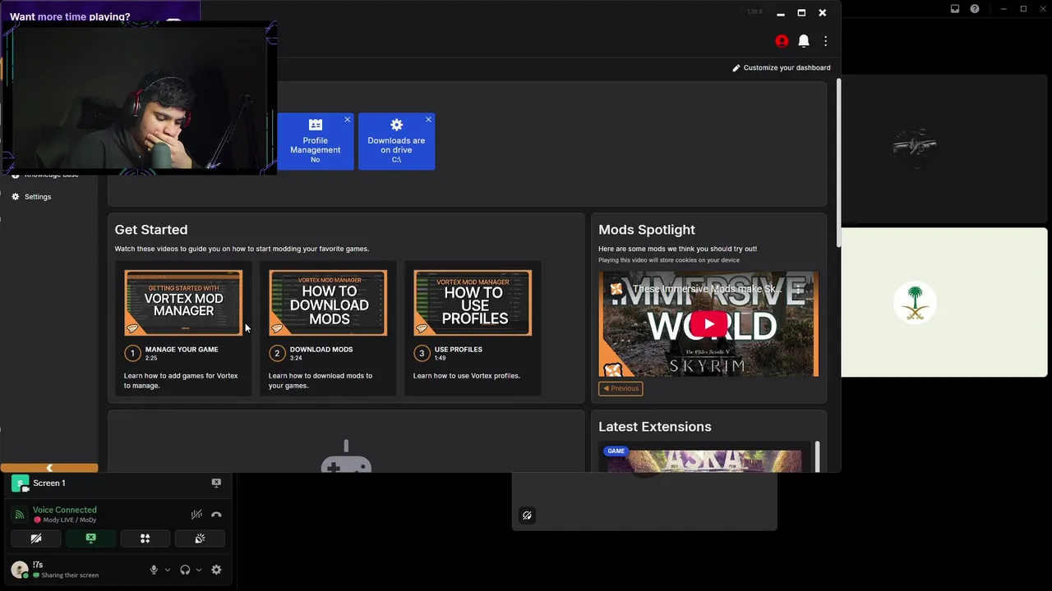Click the 1:49 video duration text
This screenshot has height=591, width=1052.
(x=441, y=359)
